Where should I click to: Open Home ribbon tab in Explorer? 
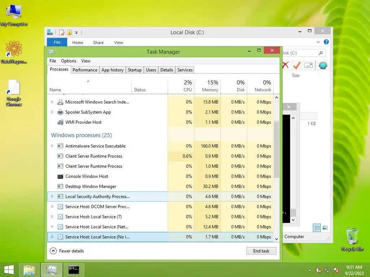click(x=78, y=43)
